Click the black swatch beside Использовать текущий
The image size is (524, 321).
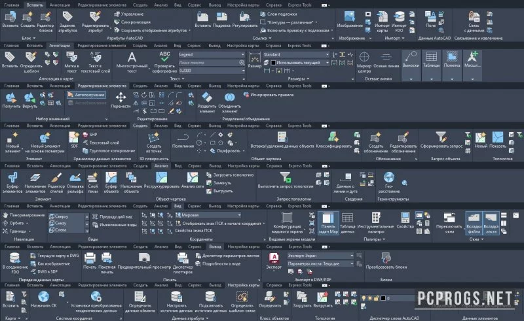pos(273,62)
